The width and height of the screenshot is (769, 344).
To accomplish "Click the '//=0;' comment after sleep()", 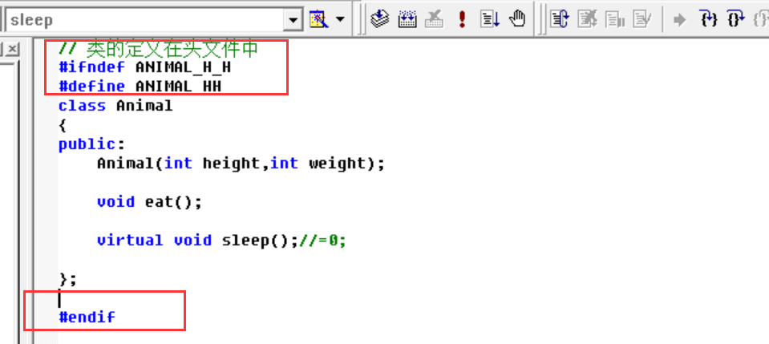I will (322, 241).
